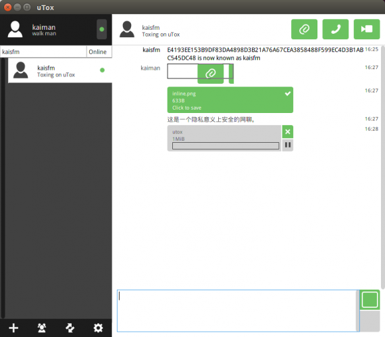Open the create group chat icon
Viewport: 385px width, 337px height.
click(42, 328)
